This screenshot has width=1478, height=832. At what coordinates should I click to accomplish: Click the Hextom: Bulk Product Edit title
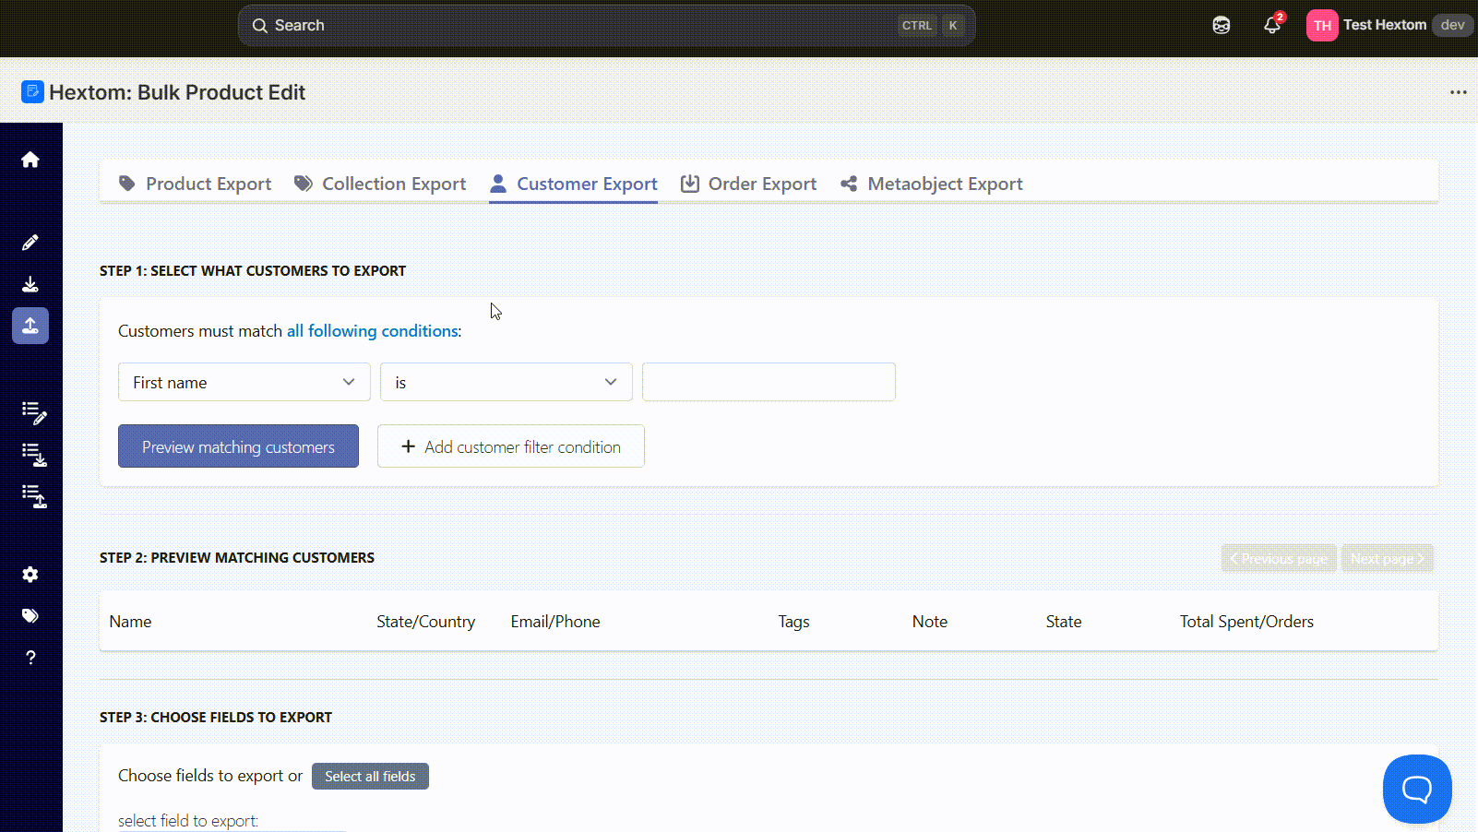point(177,92)
